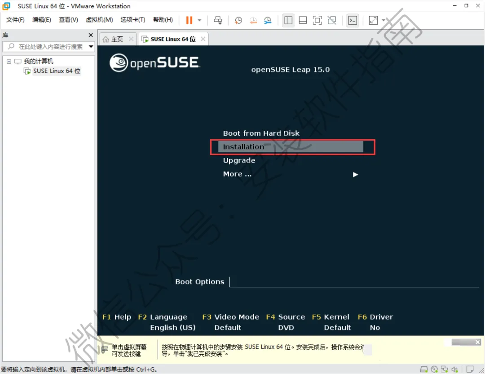Open the 虚拟机(M) menu
Screen dimensions: 485x374
coord(99,20)
